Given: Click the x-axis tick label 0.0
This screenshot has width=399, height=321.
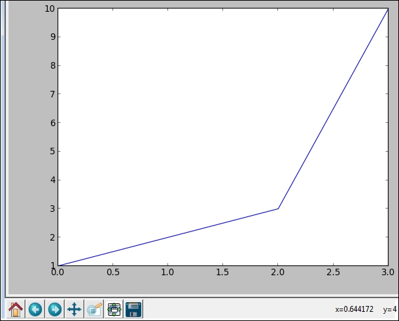Looking at the screenshot, I should tap(58, 273).
